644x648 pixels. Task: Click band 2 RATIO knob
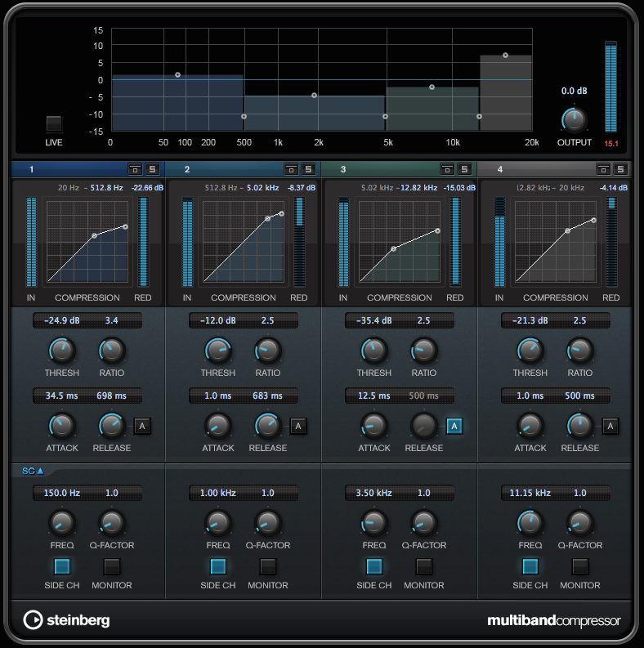click(x=268, y=351)
